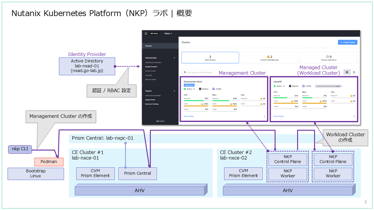Click info icon beside Kommander Host Active
The image size is (374, 210).
pyautogui.click(x=194, y=89)
